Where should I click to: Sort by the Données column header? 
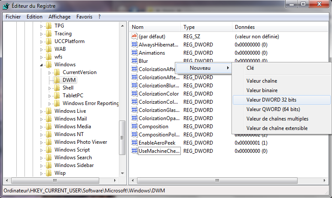point(244,27)
